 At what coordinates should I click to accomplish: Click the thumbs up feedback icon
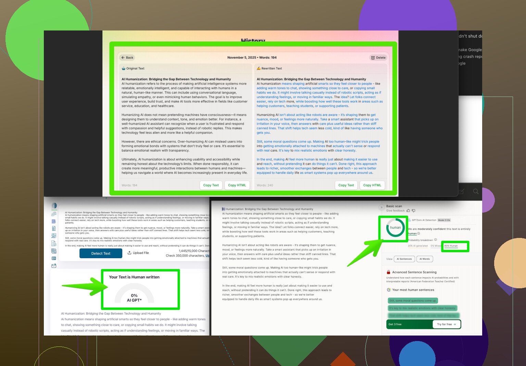pos(408,211)
